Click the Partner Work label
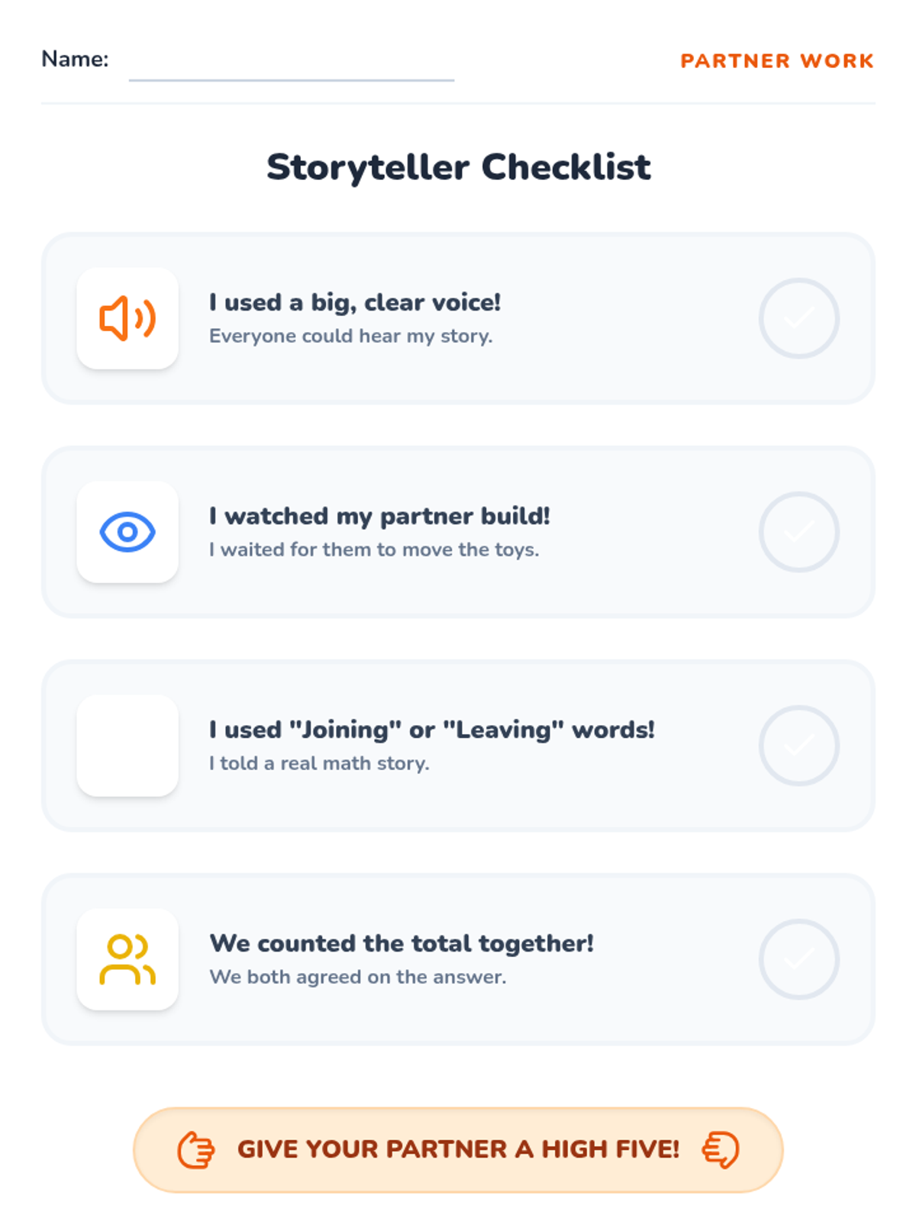Viewport: 916px width, 1221px height. click(776, 61)
